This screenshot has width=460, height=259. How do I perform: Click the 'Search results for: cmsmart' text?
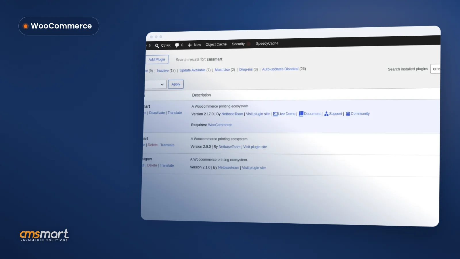point(199,59)
